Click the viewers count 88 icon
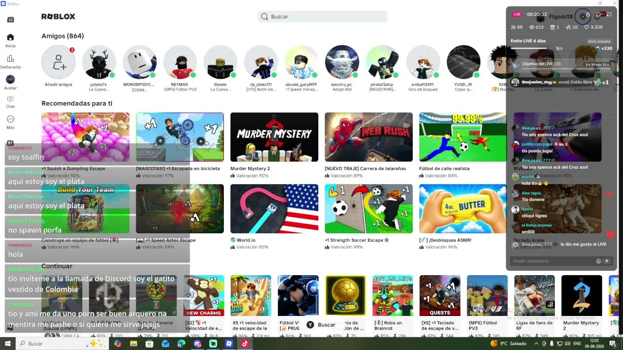Screen dimensions: 623x350 point(517,27)
